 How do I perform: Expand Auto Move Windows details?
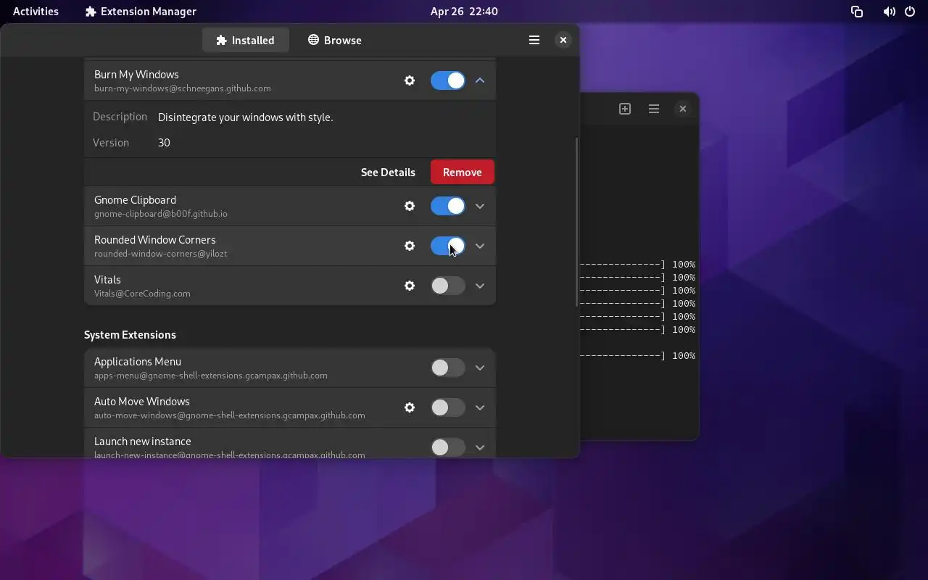coord(480,407)
